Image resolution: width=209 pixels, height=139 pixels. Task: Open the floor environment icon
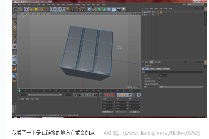(114, 9)
